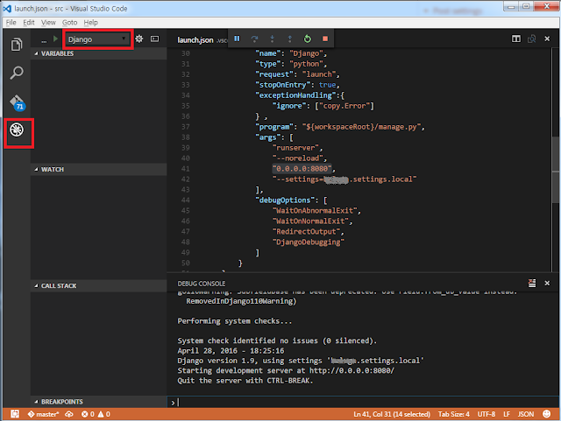Click "Quit the server with CTRL-BREAK." line
Image resolution: width=561 pixels, height=421 pixels.
coord(245,381)
